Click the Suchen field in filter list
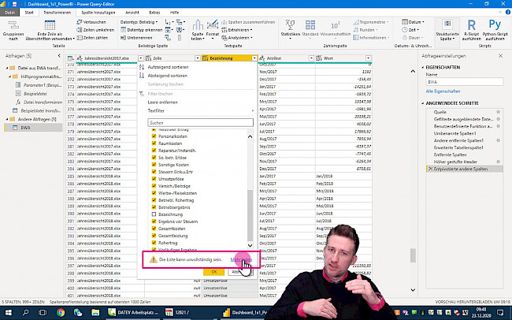The image size is (512, 320). (x=201, y=123)
